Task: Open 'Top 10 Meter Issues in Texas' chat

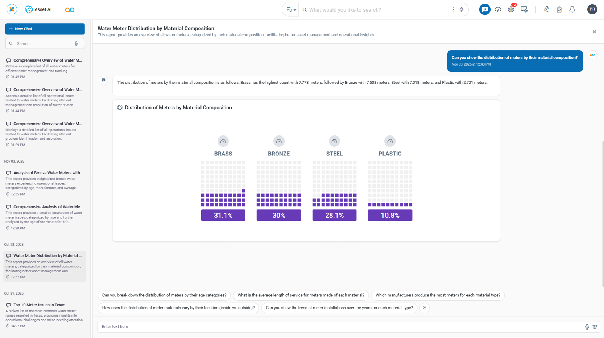Action: click(39, 305)
